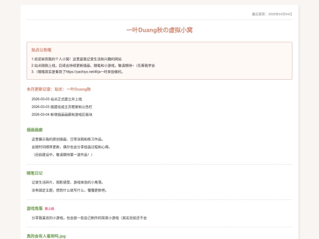
Task: Select the line 这里展示我的原创插画
Action: coord(68,139)
